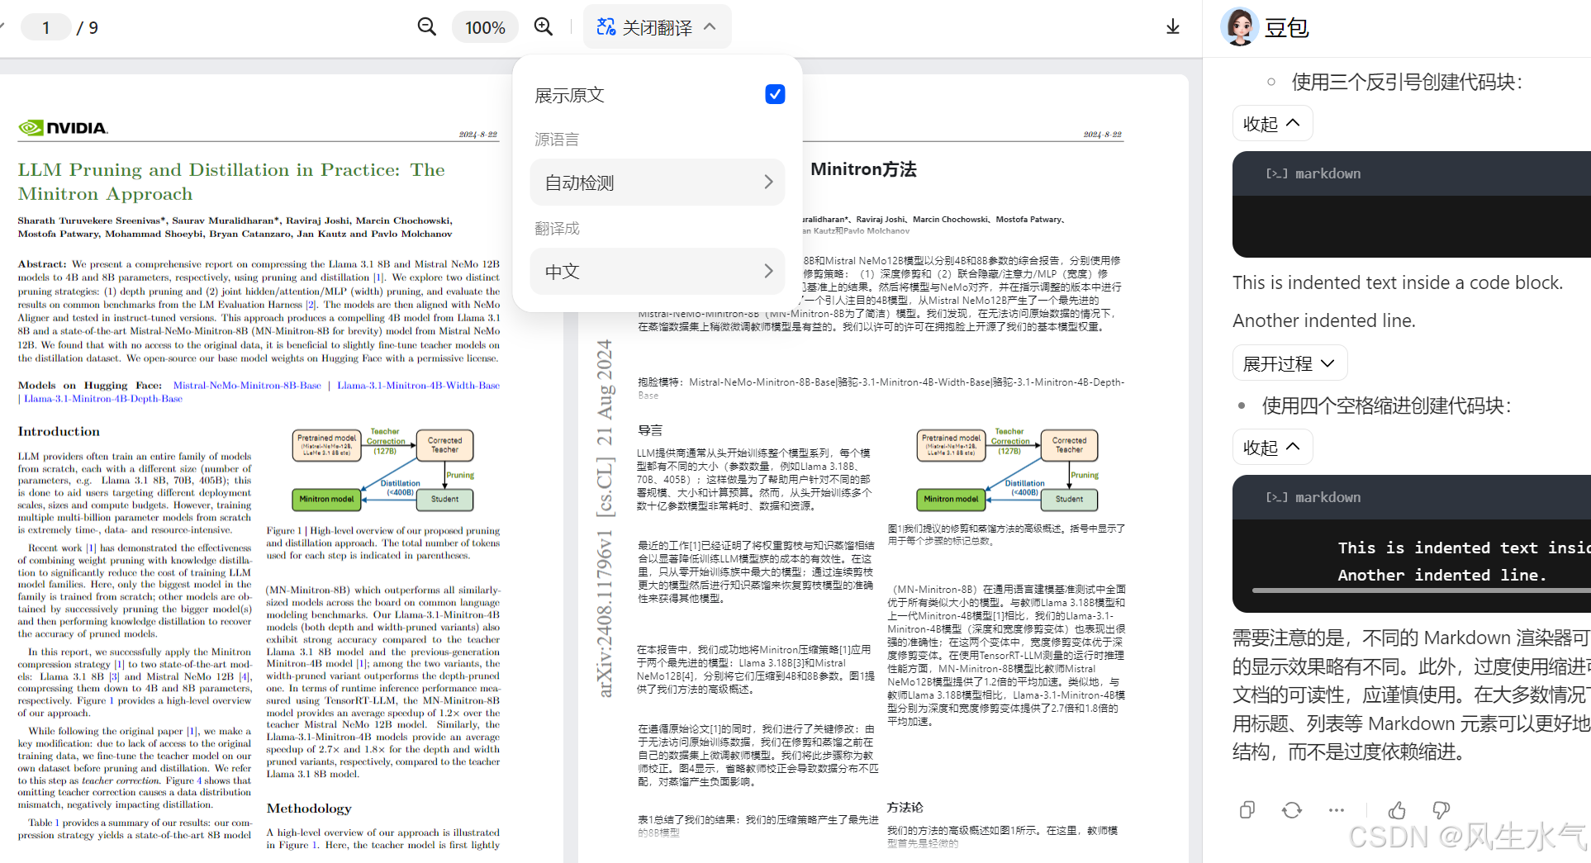Image resolution: width=1591 pixels, height=863 pixels.
Task: Click the download arrow icon
Action: click(1173, 27)
